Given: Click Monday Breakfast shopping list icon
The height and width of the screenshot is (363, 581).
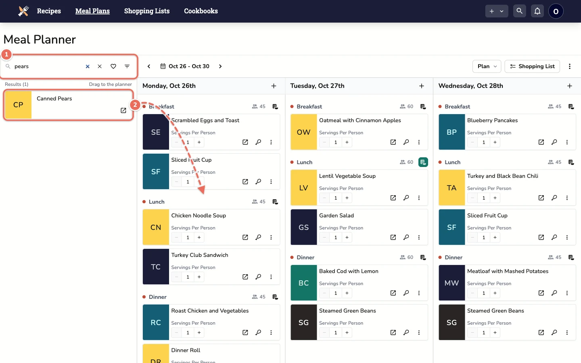Looking at the screenshot, I should pyautogui.click(x=275, y=106).
